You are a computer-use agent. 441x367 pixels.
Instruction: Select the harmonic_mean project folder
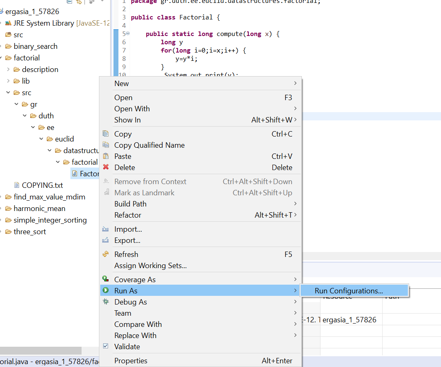(39, 209)
